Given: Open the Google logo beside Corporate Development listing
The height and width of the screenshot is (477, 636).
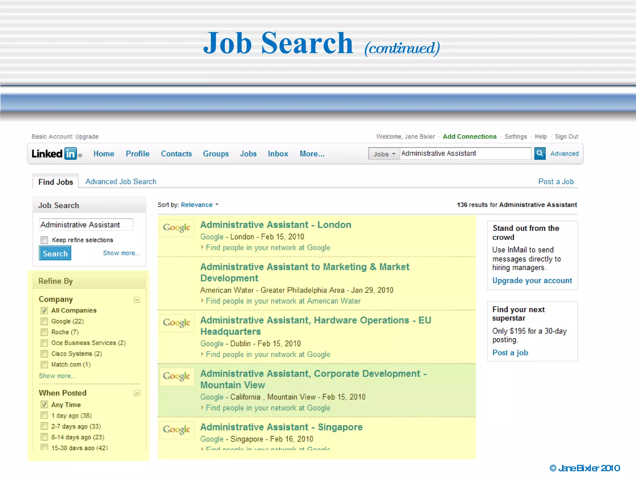Looking at the screenshot, I should coord(177,376).
